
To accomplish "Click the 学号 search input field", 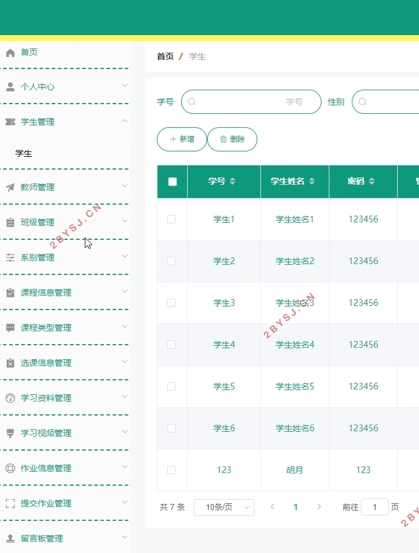I will point(251,102).
